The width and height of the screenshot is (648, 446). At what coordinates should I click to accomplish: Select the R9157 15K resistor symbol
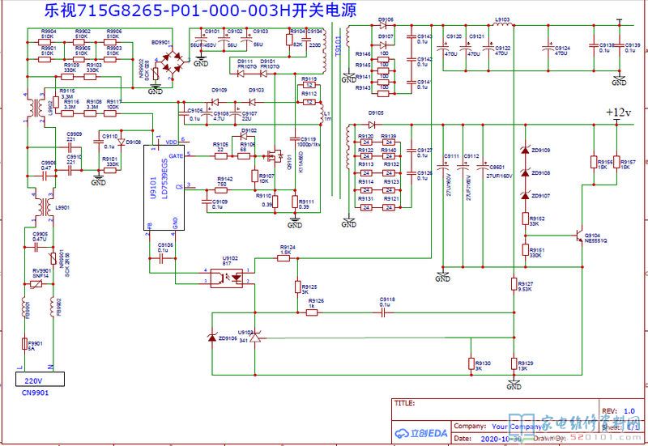pyautogui.click(x=616, y=162)
